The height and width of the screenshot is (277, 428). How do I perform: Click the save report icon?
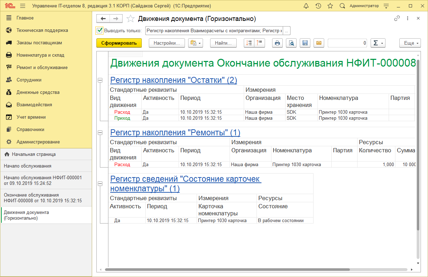[305, 43]
